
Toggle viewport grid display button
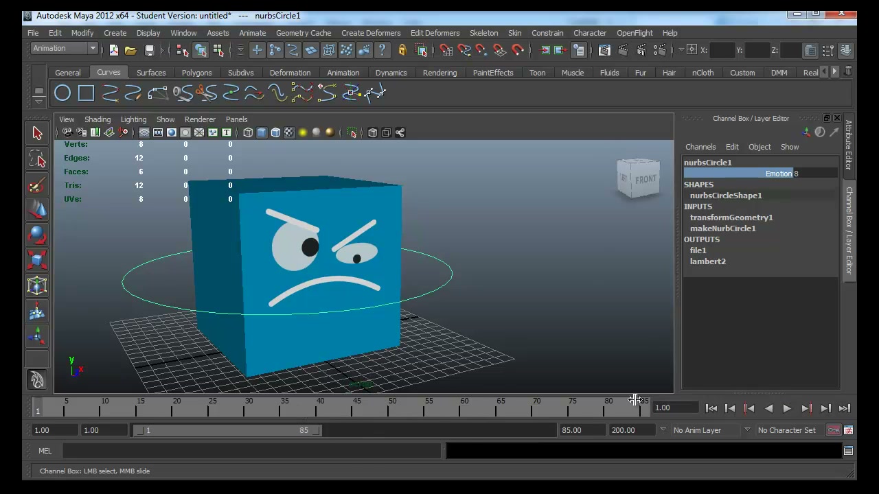[x=144, y=132]
